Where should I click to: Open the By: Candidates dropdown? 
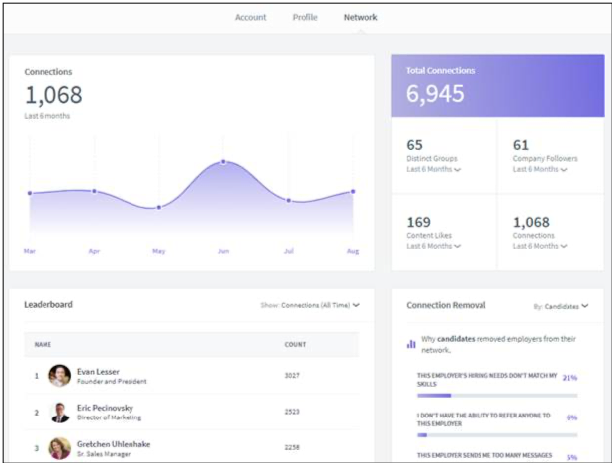coord(561,306)
